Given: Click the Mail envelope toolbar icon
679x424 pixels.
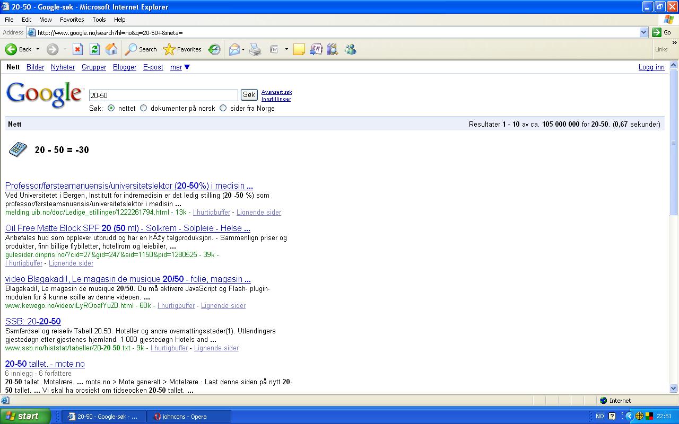Looking at the screenshot, I should (x=234, y=49).
